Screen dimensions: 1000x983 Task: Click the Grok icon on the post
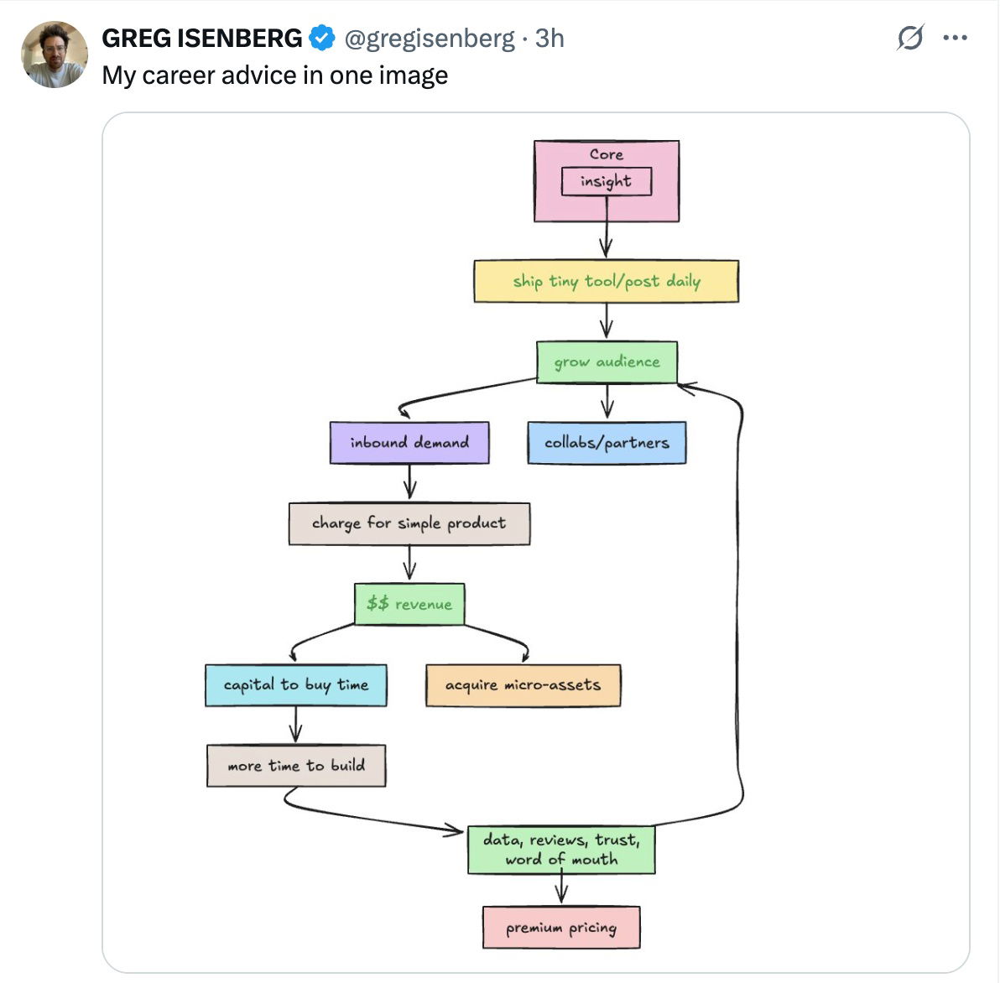coord(910,38)
